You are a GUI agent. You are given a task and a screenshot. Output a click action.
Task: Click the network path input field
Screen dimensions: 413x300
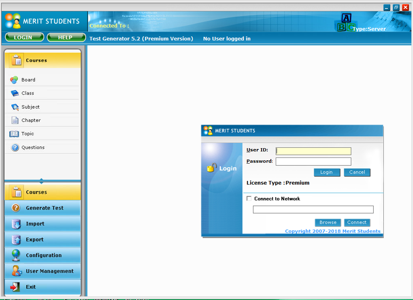coord(313,210)
